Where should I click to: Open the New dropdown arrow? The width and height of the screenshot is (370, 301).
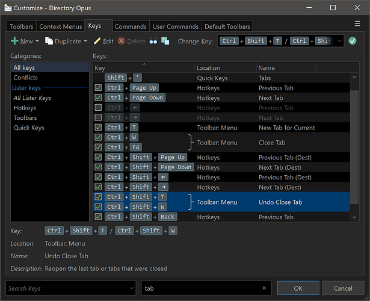pyautogui.click(x=37, y=41)
